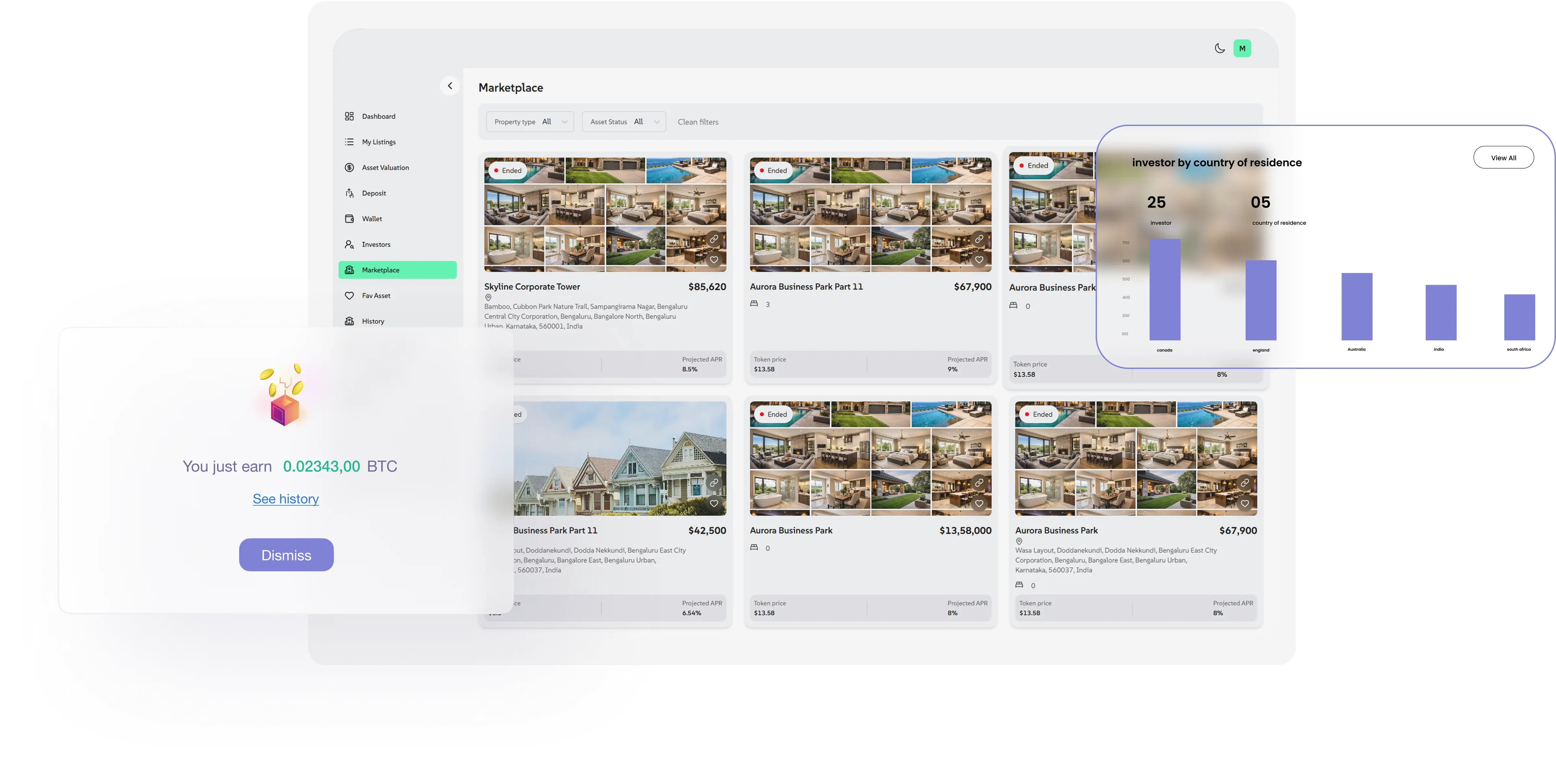This screenshot has width=1556, height=769.
Task: Copy link on bottom-row $67,900 Aurora card
Action: coord(1245,483)
